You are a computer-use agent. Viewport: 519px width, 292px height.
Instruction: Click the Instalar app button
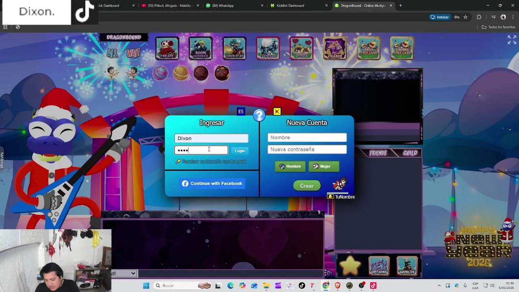440,17
